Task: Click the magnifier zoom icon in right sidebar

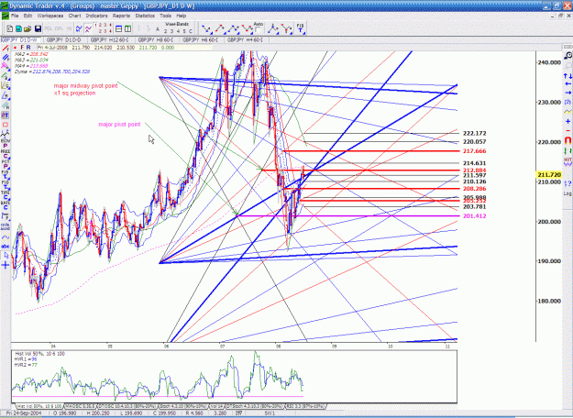Action: tap(567, 56)
